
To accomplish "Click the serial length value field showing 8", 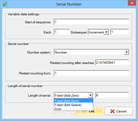I will (x=112, y=95).
